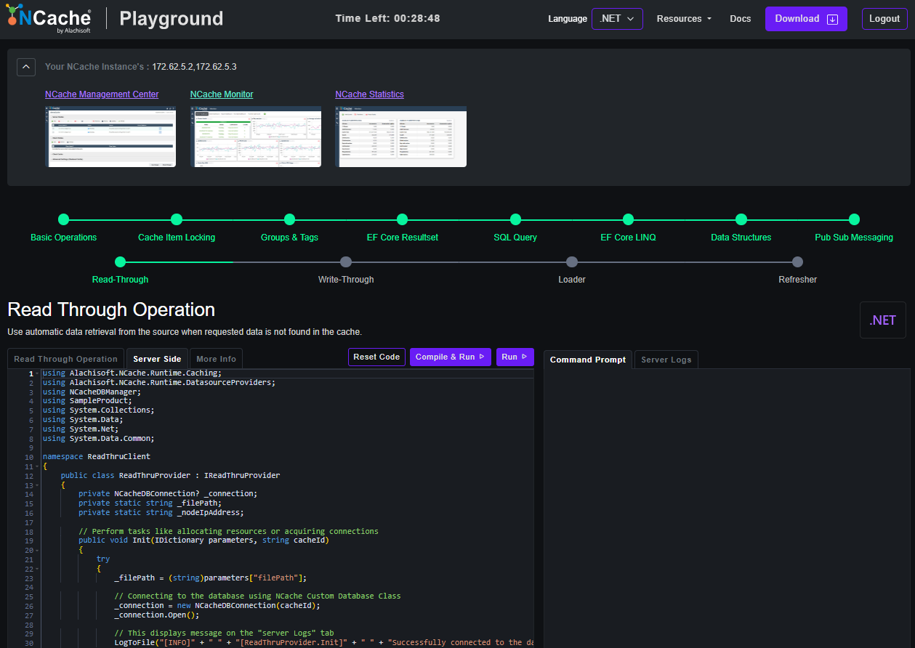Image resolution: width=915 pixels, height=648 pixels.
Task: Open NCache Statistics link
Action: coord(369,94)
